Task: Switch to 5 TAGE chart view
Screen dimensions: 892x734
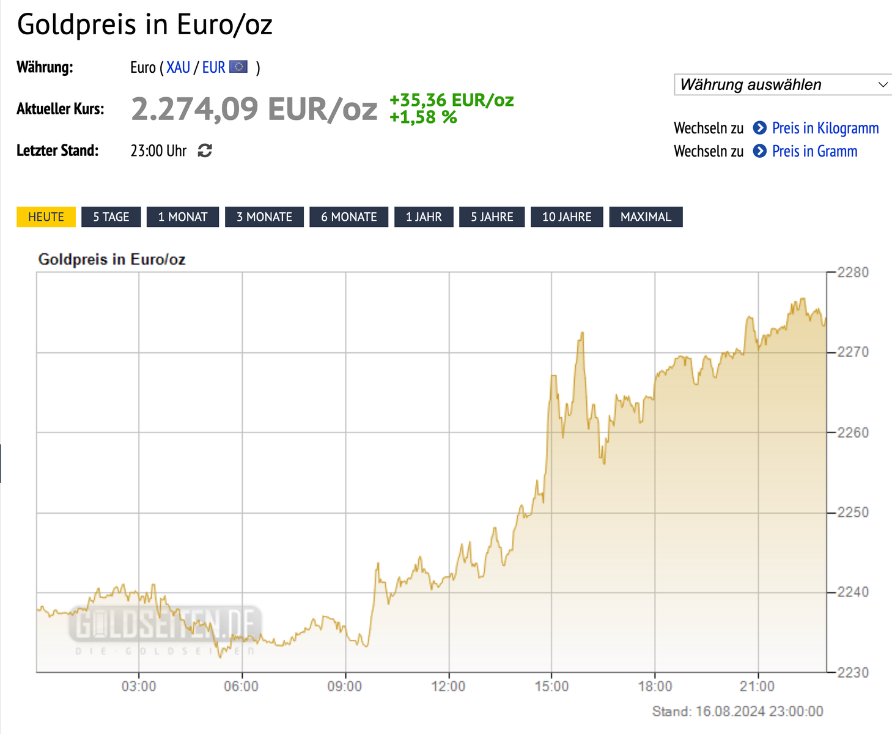Action: pyautogui.click(x=111, y=217)
